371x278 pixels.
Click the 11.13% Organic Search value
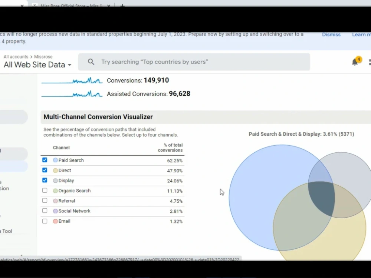click(175, 191)
